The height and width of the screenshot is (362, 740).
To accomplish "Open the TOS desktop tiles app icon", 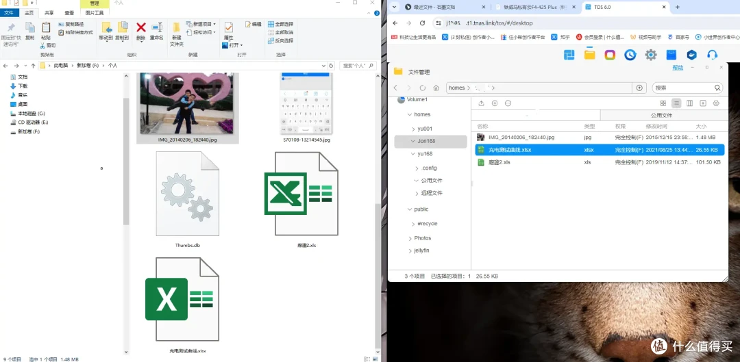I will click(x=569, y=55).
